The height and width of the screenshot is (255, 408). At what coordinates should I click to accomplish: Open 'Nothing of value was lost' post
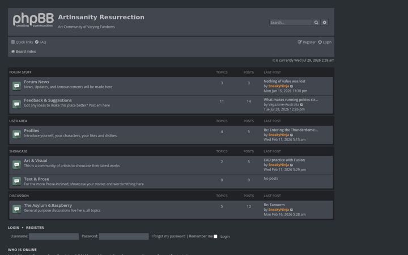click(x=284, y=81)
